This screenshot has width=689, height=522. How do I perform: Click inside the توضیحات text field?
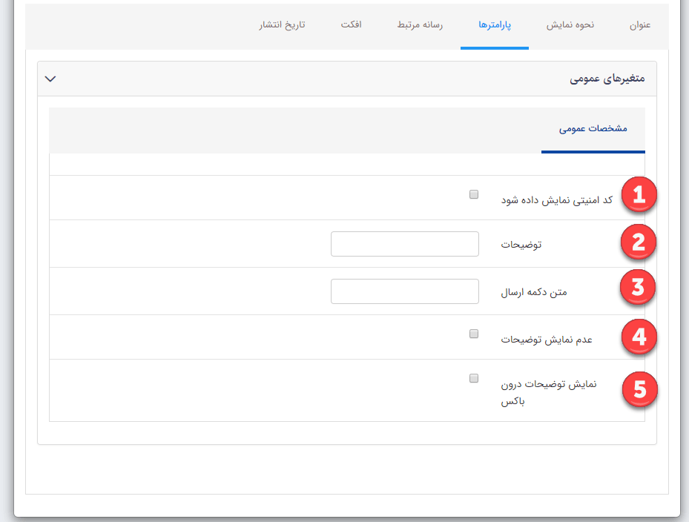point(404,243)
